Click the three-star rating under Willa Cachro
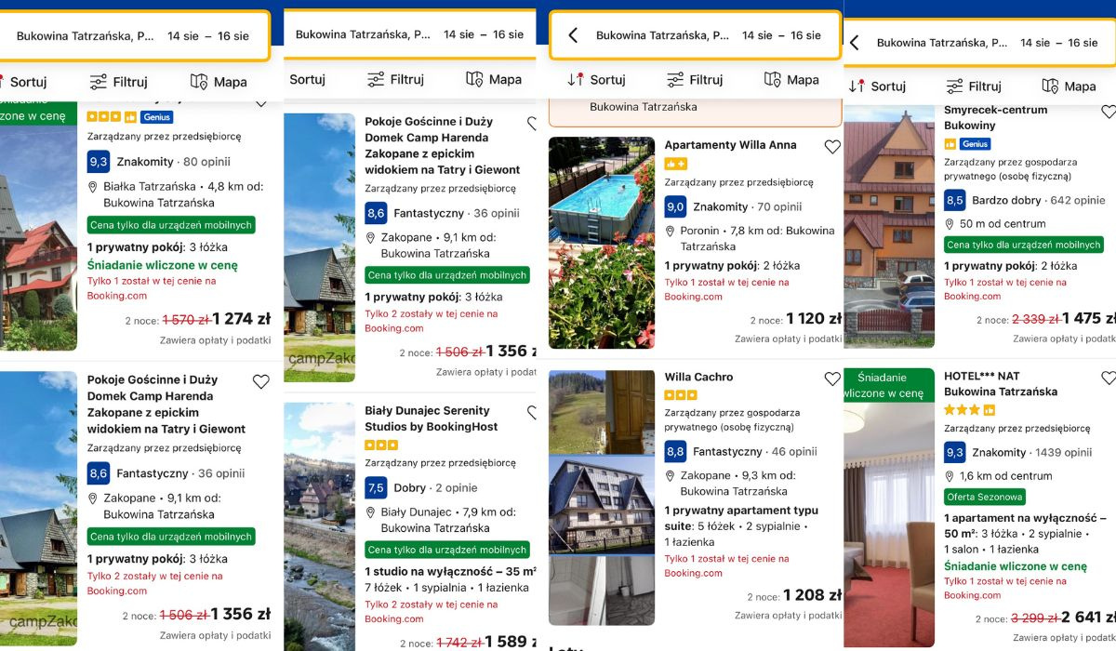This screenshot has height=651, width=1116. point(681,395)
